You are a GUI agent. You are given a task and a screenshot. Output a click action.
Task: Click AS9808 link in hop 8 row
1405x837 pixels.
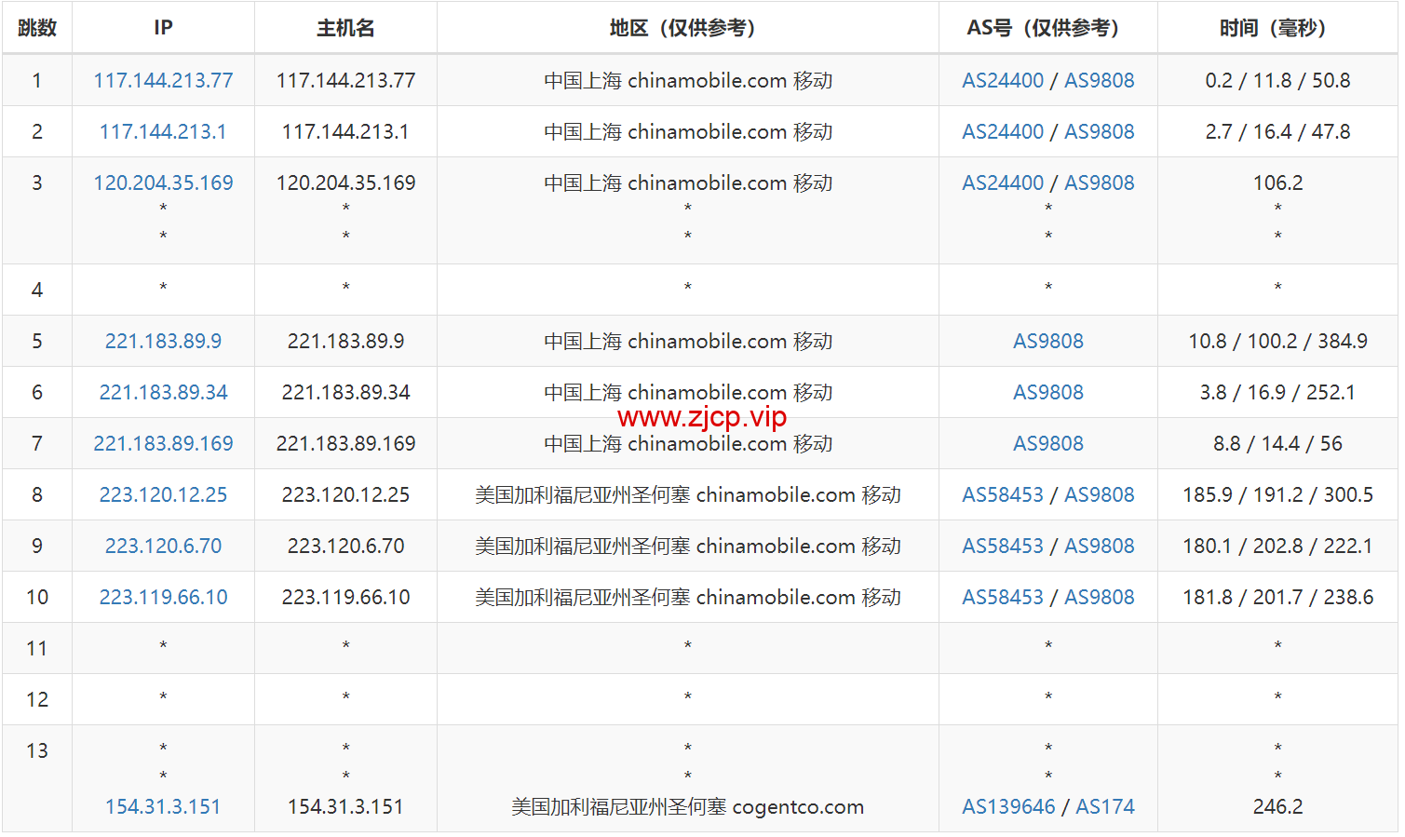(1100, 495)
